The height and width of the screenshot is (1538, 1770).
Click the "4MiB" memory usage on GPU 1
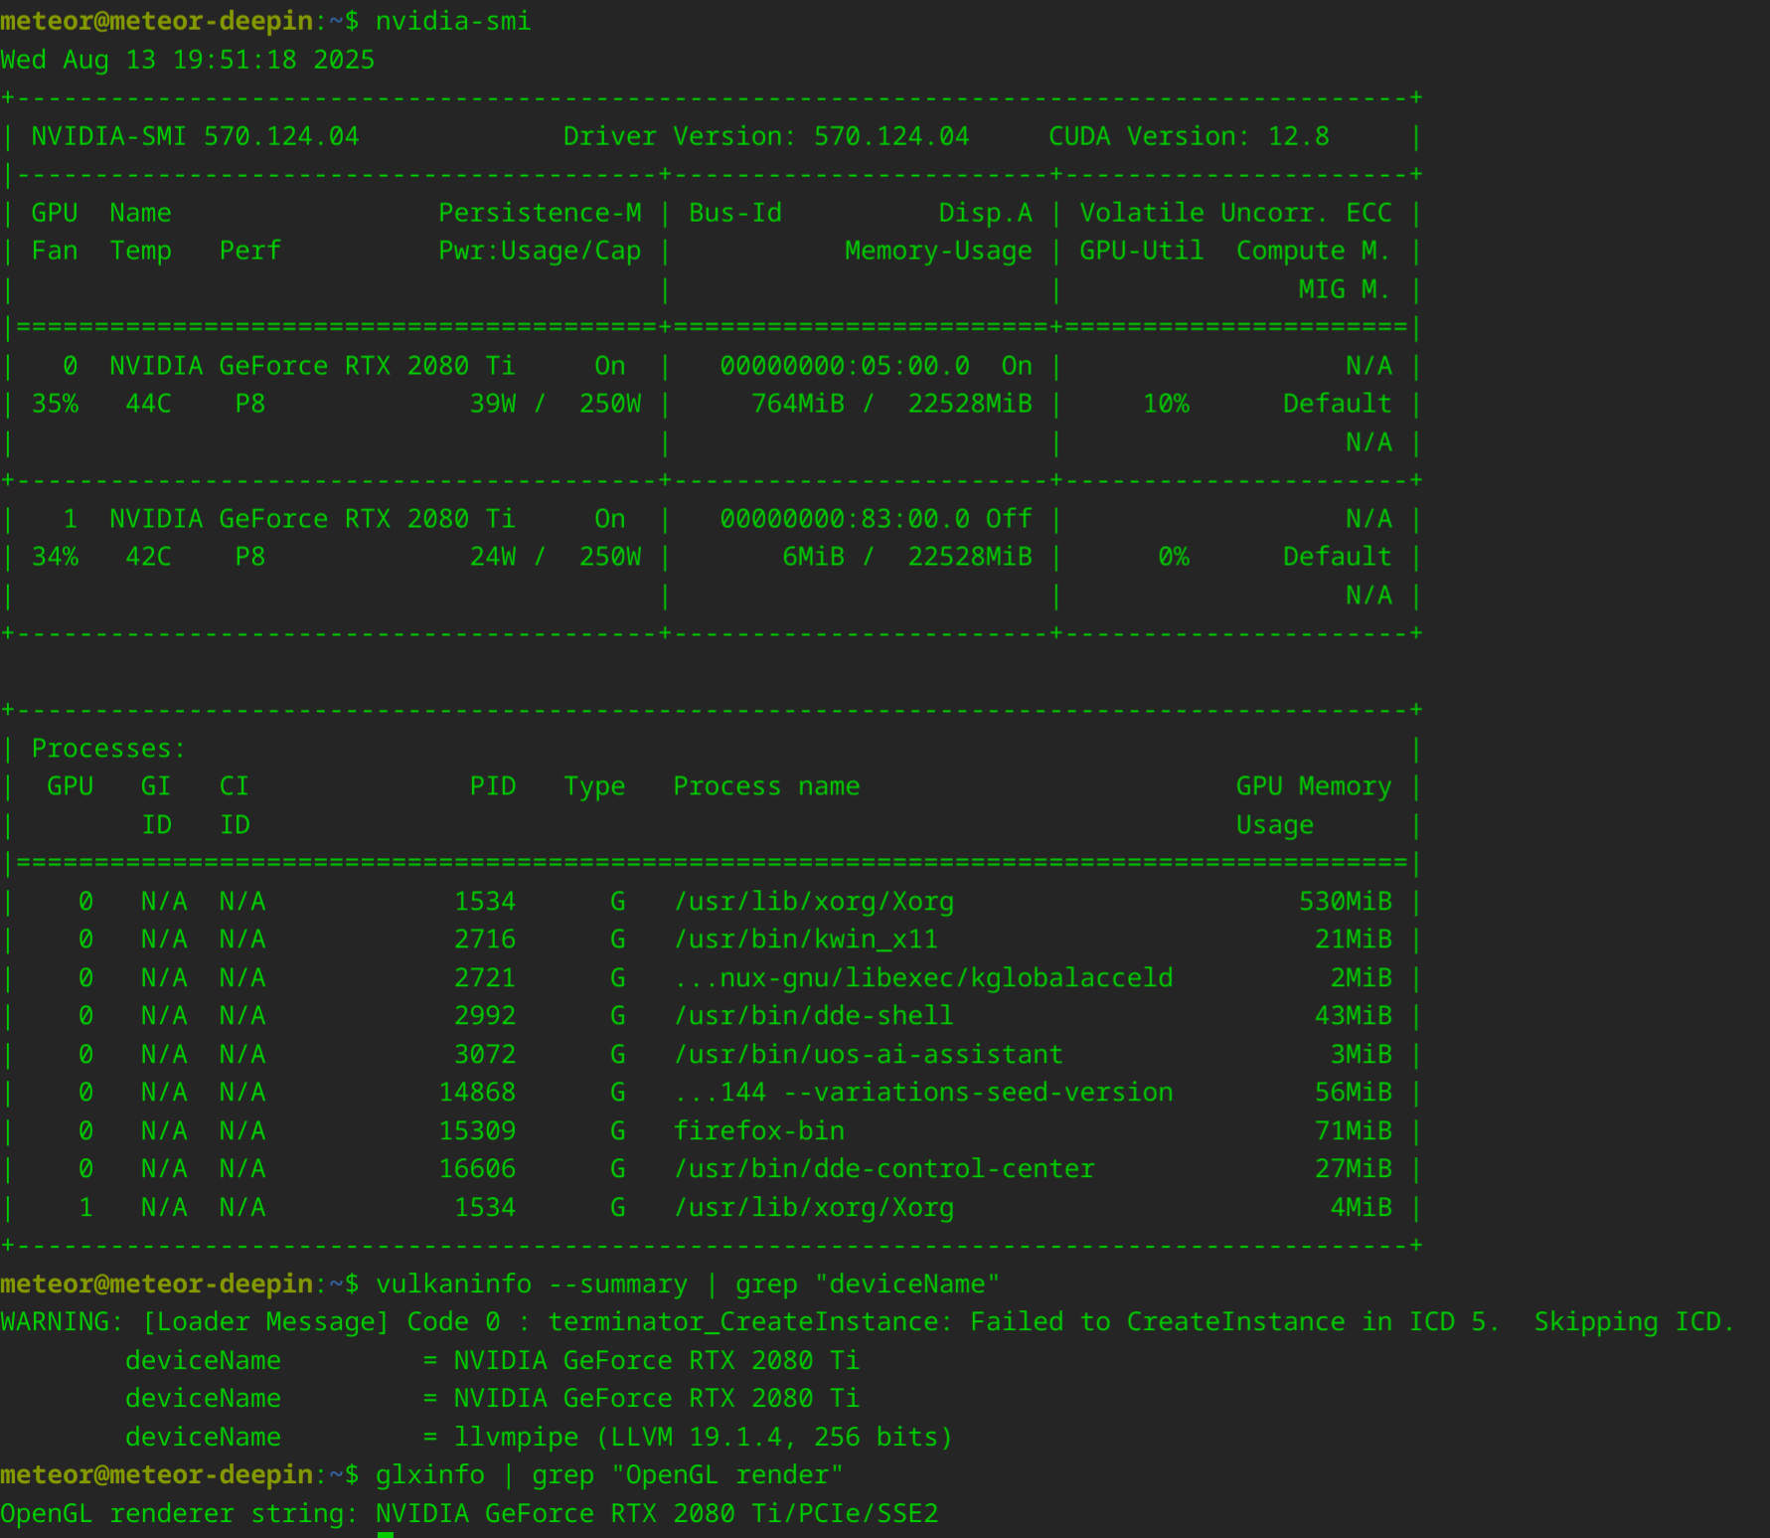click(1362, 1207)
